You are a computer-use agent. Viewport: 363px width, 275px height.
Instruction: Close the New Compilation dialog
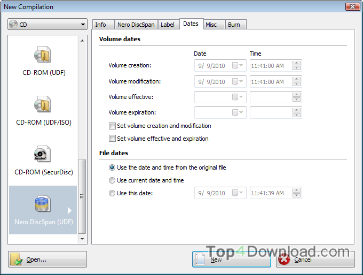352,7
